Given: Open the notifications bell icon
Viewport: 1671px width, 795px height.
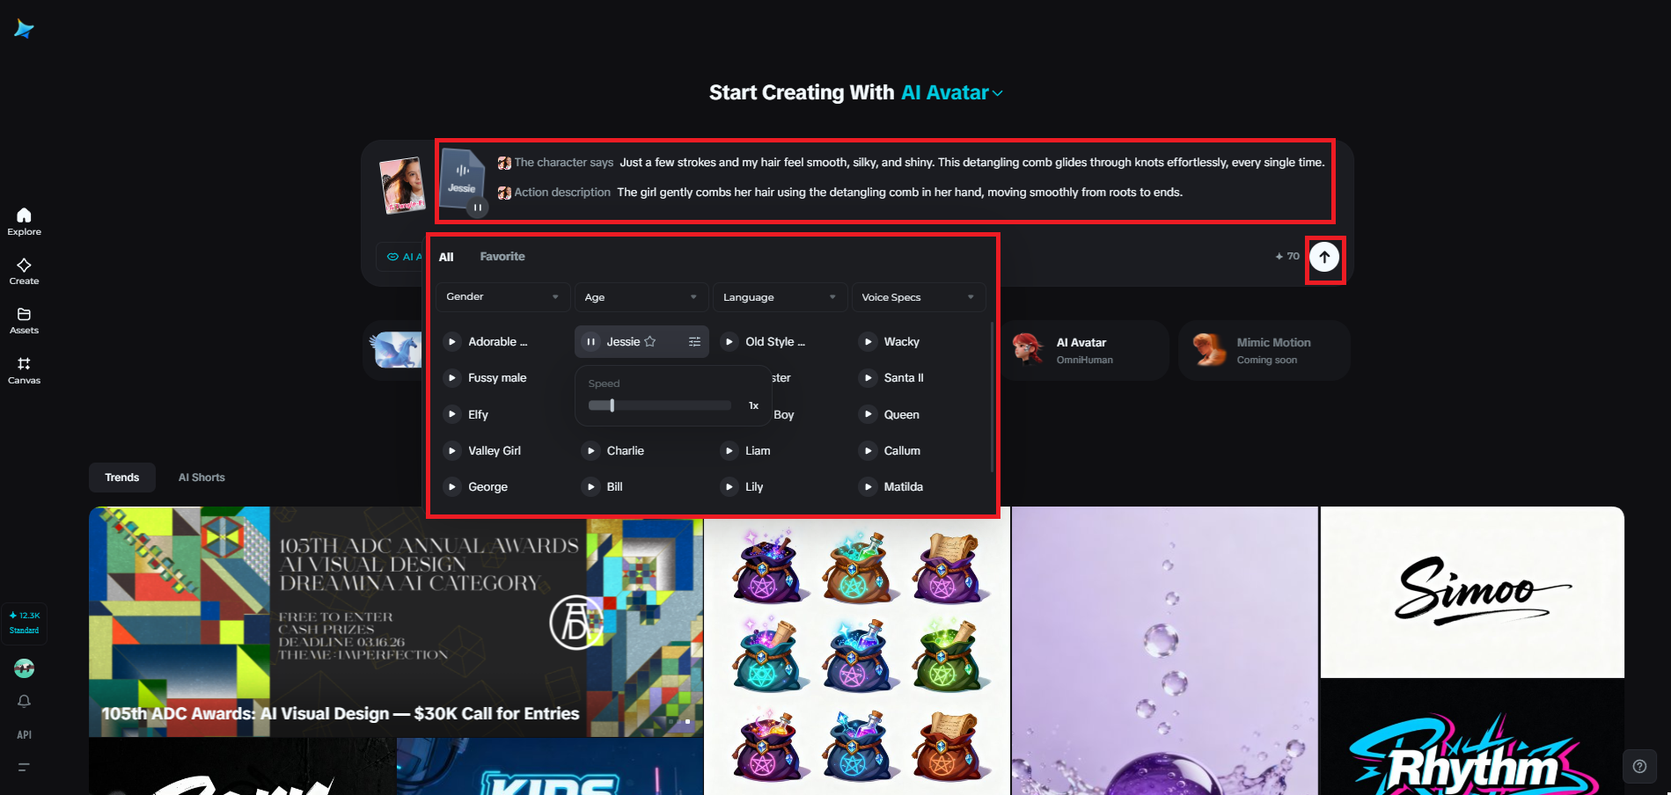Looking at the screenshot, I should click(24, 701).
